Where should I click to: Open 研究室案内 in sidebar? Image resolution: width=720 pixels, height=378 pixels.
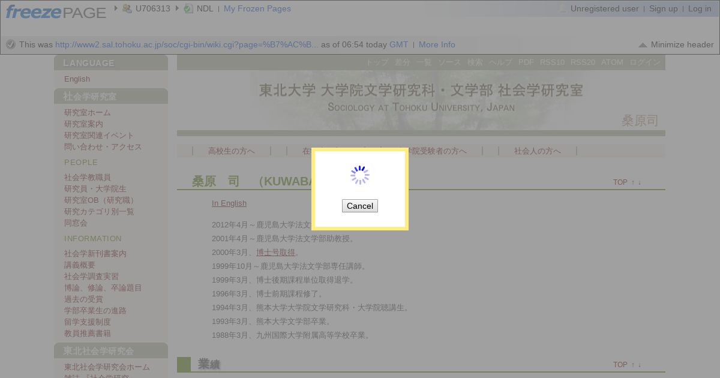(83, 124)
